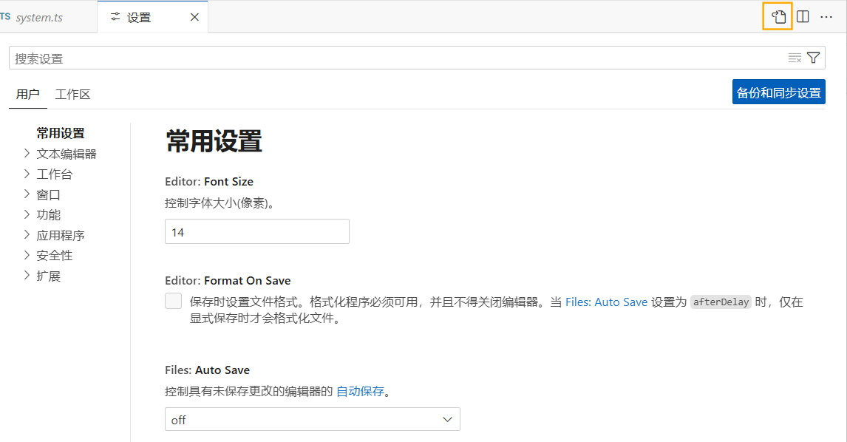
Task: Click the Files: Auto Save setting title
Action: point(208,370)
